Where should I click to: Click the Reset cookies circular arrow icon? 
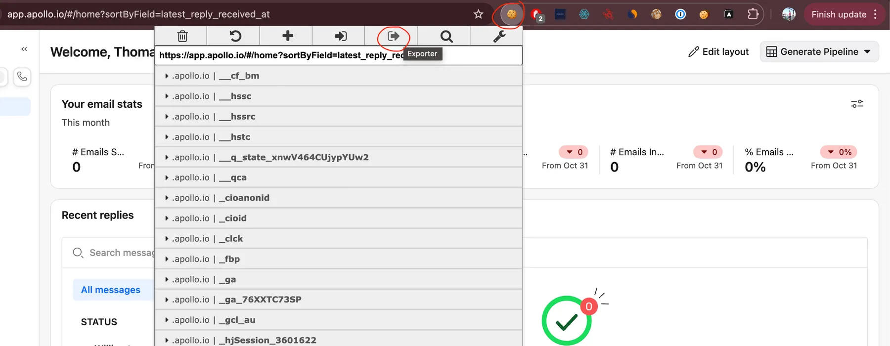(x=235, y=36)
